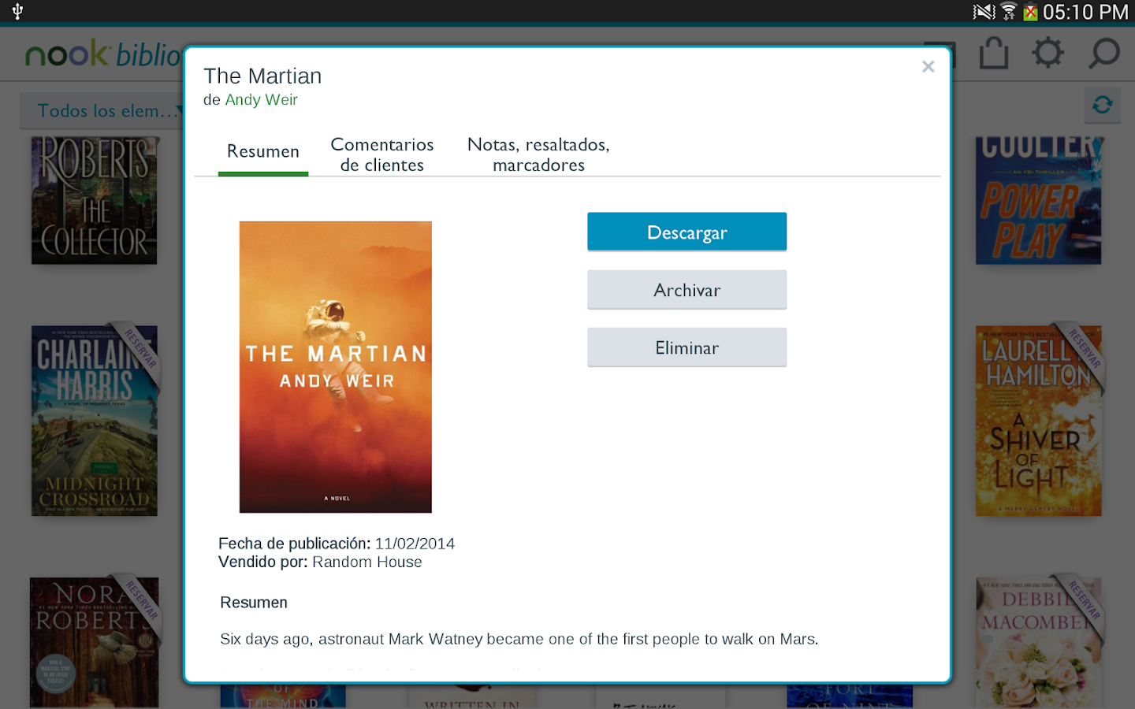The height and width of the screenshot is (709, 1135).
Task: Open the Nook shop via shopping bag icon
Action: coord(992,53)
